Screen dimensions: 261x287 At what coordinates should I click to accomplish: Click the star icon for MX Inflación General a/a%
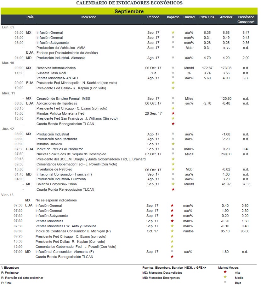point(173,33)
